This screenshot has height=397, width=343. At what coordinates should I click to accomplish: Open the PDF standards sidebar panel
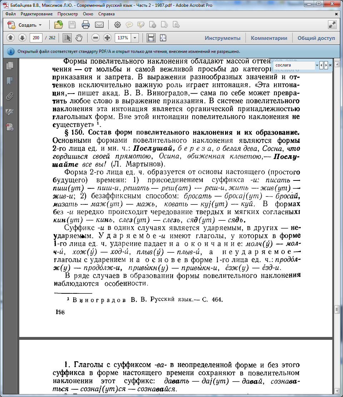point(10,127)
